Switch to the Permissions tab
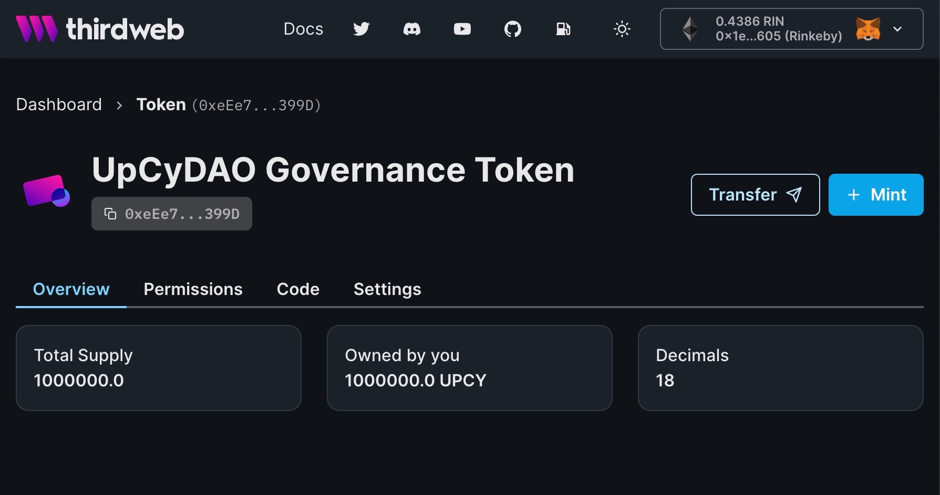Screen dimensions: 940x495 193,289
